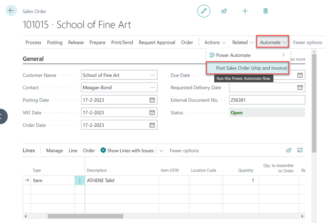
Task: Open Manage menu in Lines section
Action: click(55, 151)
